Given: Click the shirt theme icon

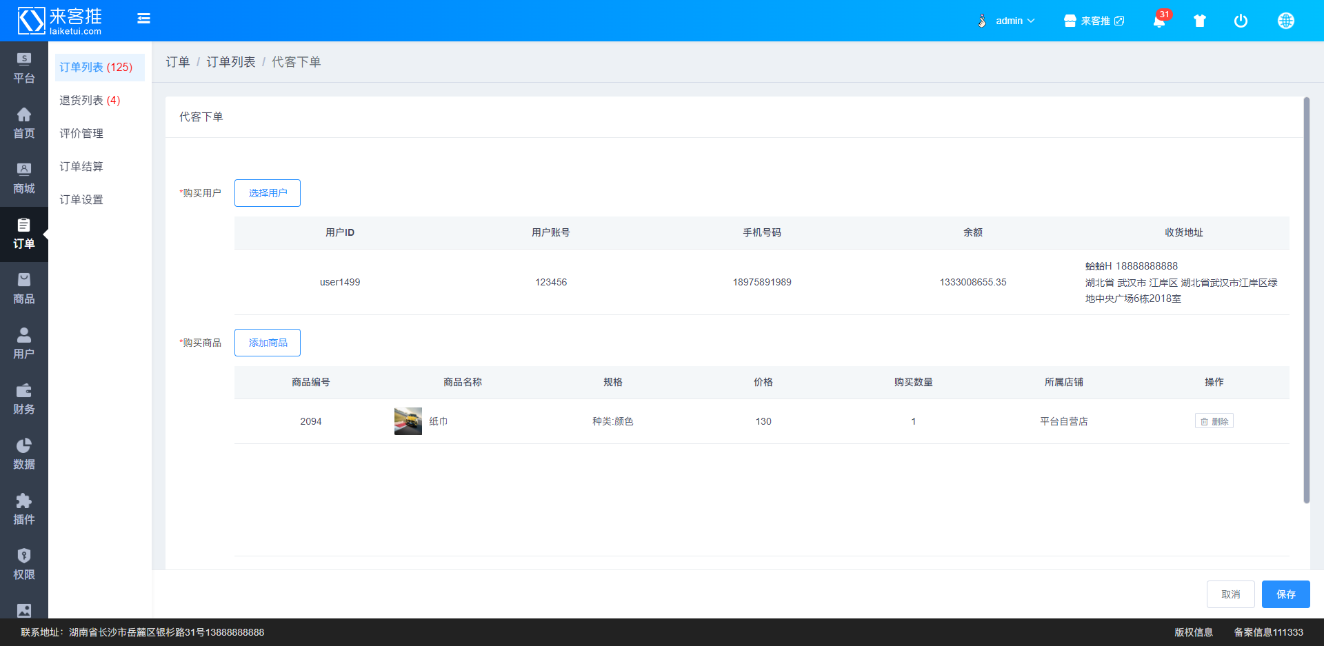Looking at the screenshot, I should tap(1200, 21).
